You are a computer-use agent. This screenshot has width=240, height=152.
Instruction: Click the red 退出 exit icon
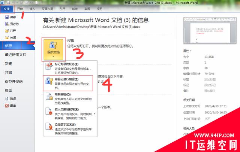point(7,106)
